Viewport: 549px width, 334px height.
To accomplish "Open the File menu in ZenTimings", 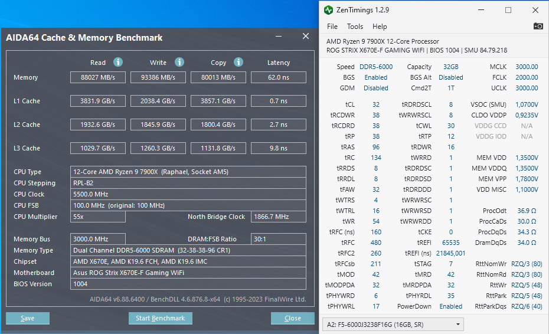I will coord(332,27).
